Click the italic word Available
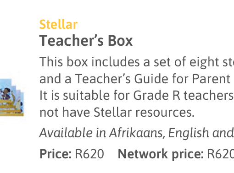This screenshot has height=173, width=234. (66, 133)
